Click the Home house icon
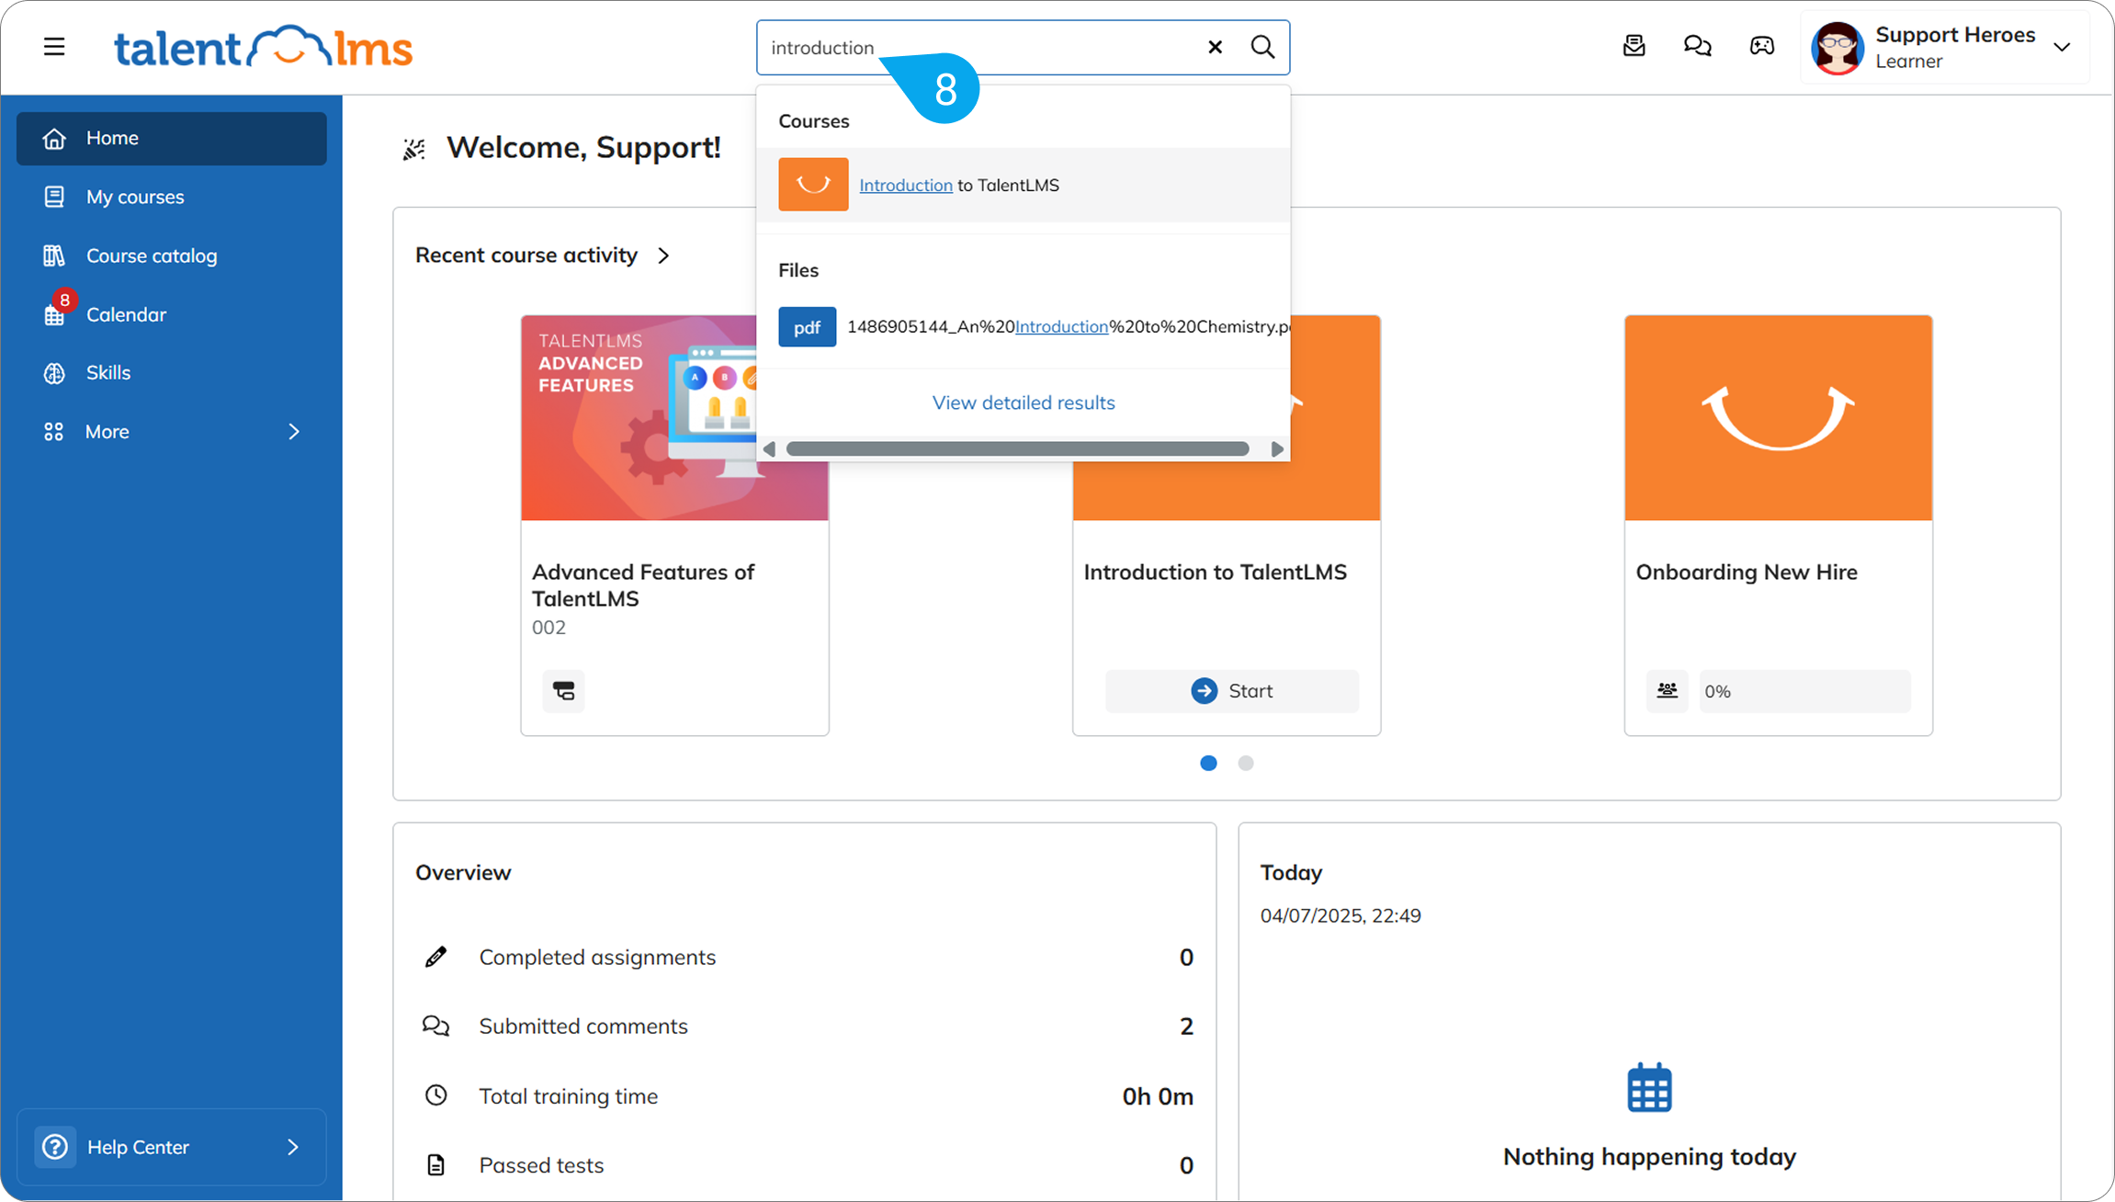The image size is (2115, 1202). pos(54,138)
